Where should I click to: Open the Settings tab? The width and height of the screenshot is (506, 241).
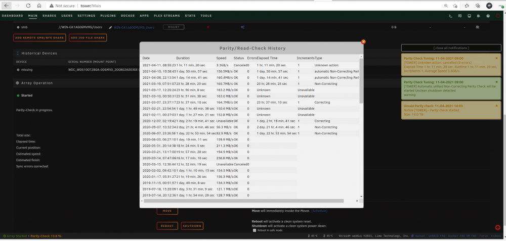coord(87,16)
